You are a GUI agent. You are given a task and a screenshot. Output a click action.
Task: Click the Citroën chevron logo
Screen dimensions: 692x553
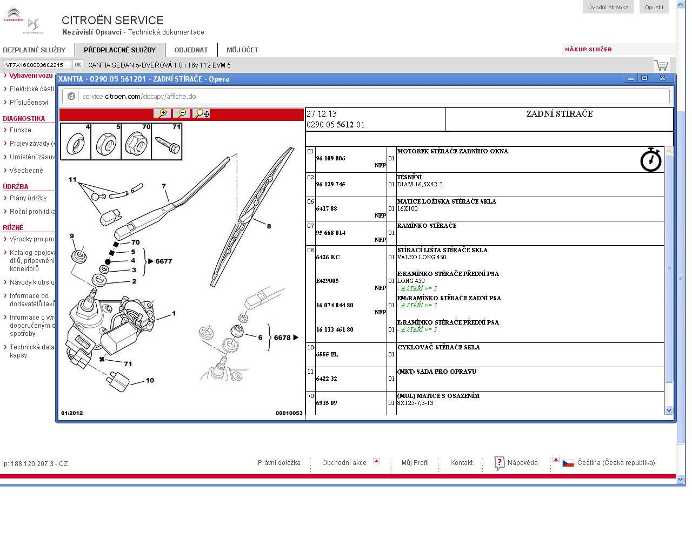(x=13, y=15)
